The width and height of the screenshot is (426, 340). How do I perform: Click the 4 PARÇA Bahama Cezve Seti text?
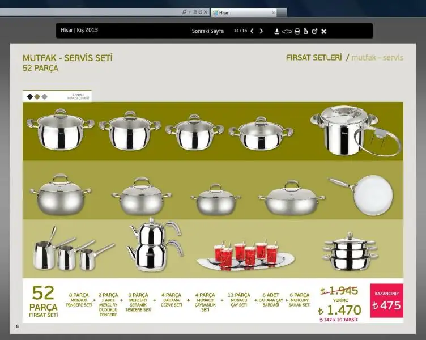pyautogui.click(x=171, y=300)
